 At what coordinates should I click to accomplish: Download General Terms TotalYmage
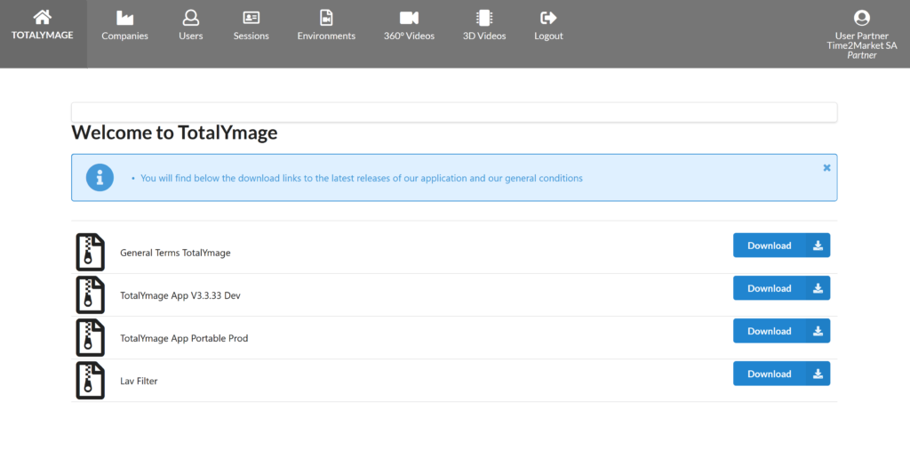tap(781, 246)
